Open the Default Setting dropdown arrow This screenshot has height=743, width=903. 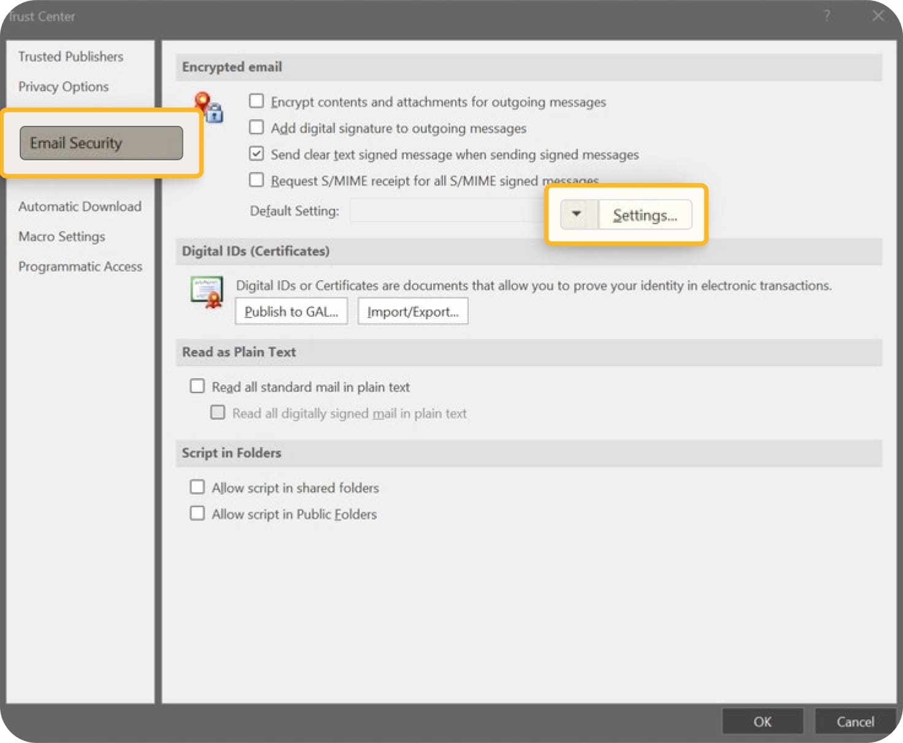575,214
